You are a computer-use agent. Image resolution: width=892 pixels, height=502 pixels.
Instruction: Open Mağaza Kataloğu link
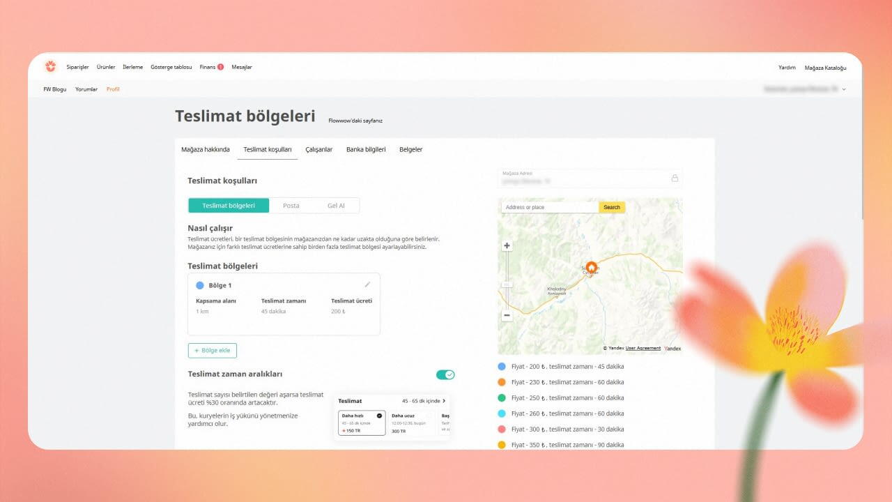coord(825,68)
